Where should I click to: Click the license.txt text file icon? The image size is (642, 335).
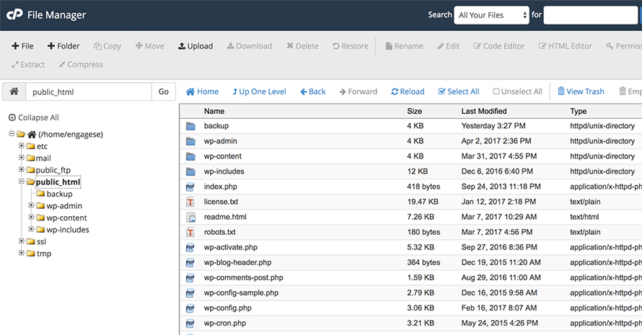pos(190,202)
